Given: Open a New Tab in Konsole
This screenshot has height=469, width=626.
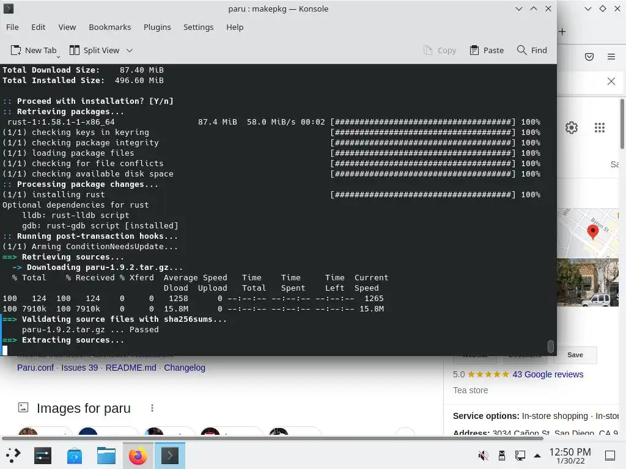Looking at the screenshot, I should (33, 50).
